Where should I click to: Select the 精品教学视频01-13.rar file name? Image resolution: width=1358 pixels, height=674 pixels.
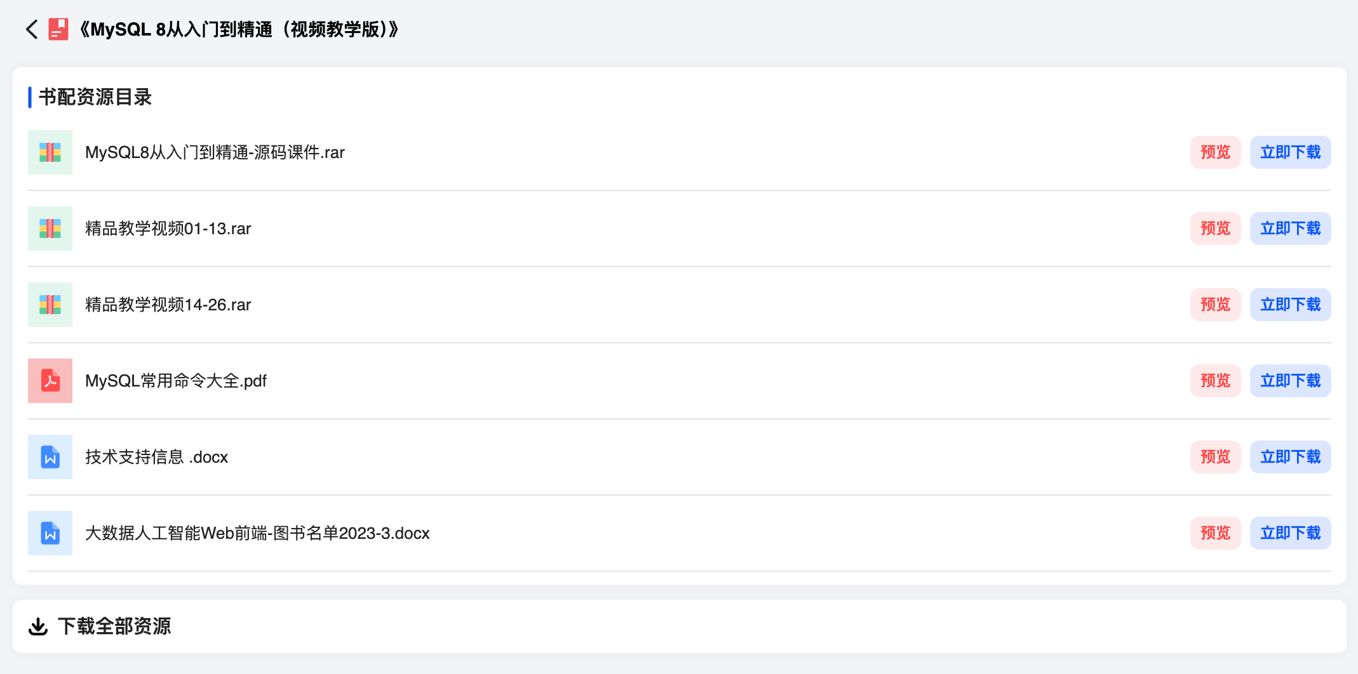click(168, 228)
